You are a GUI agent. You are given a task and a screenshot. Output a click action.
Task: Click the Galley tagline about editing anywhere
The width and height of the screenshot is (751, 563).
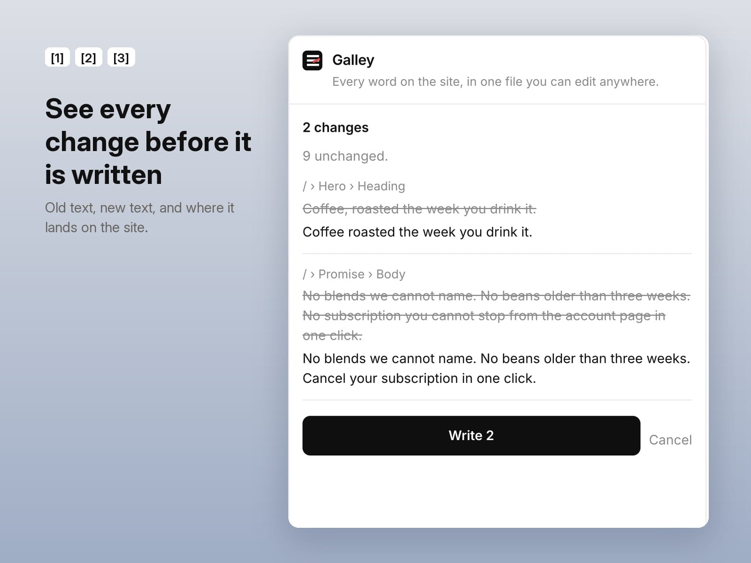495,82
